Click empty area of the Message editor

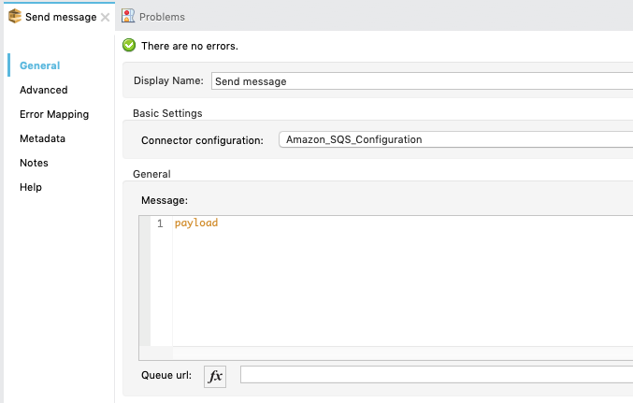[x=393, y=290]
